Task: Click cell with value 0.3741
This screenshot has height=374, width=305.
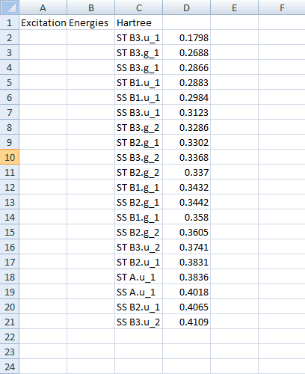Action: (186, 247)
